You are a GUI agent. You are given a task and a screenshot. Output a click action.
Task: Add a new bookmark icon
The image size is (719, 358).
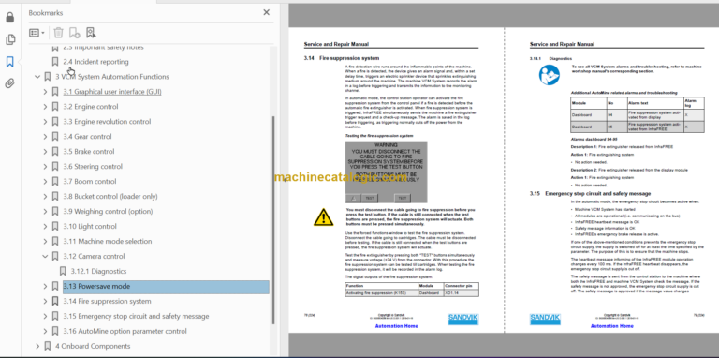click(x=74, y=33)
